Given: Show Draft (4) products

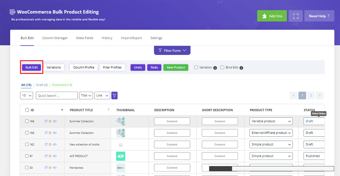Looking at the screenshot, I should coord(42,85).
